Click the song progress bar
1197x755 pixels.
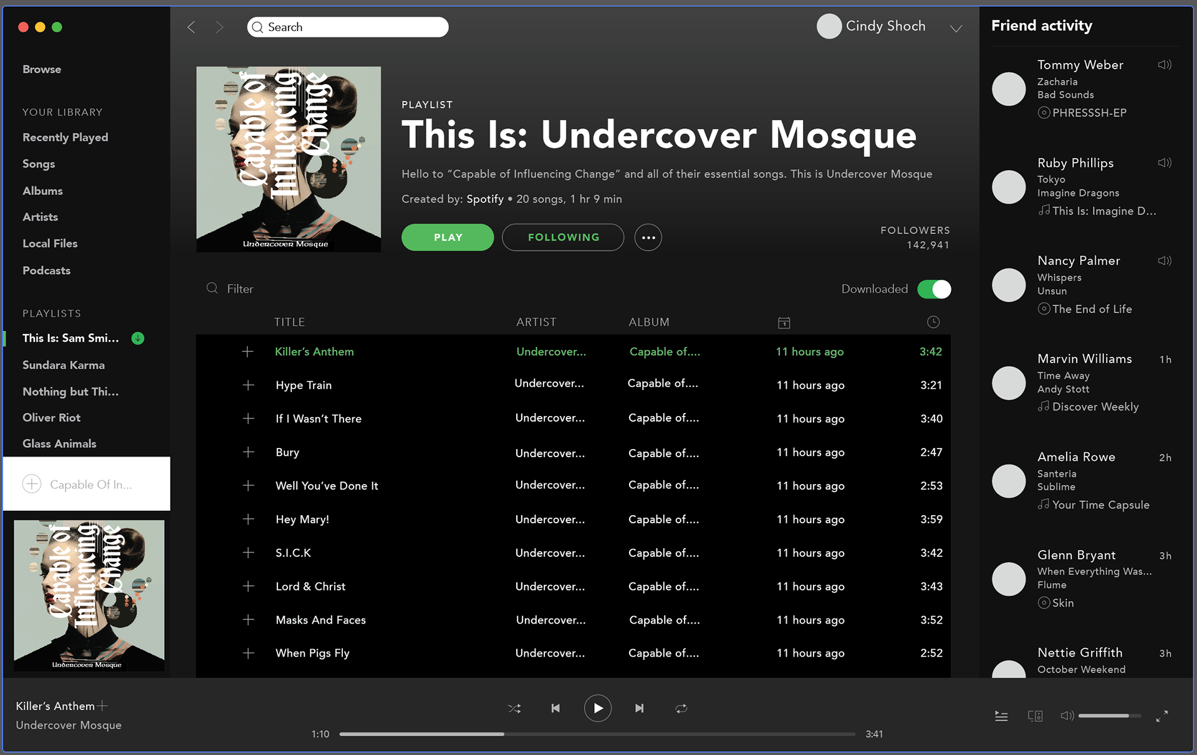(597, 734)
